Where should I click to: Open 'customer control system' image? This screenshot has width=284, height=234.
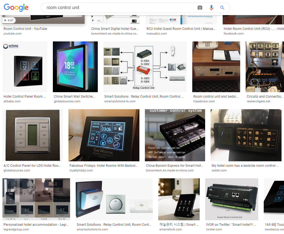(x=175, y=135)
